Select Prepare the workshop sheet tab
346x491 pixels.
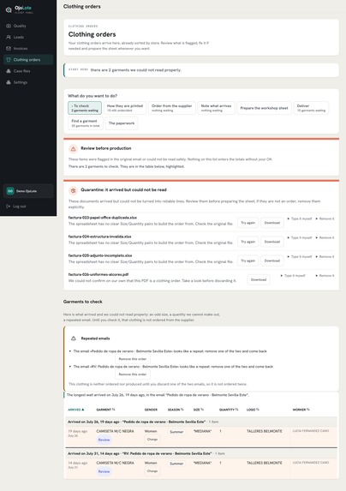[x=264, y=108]
